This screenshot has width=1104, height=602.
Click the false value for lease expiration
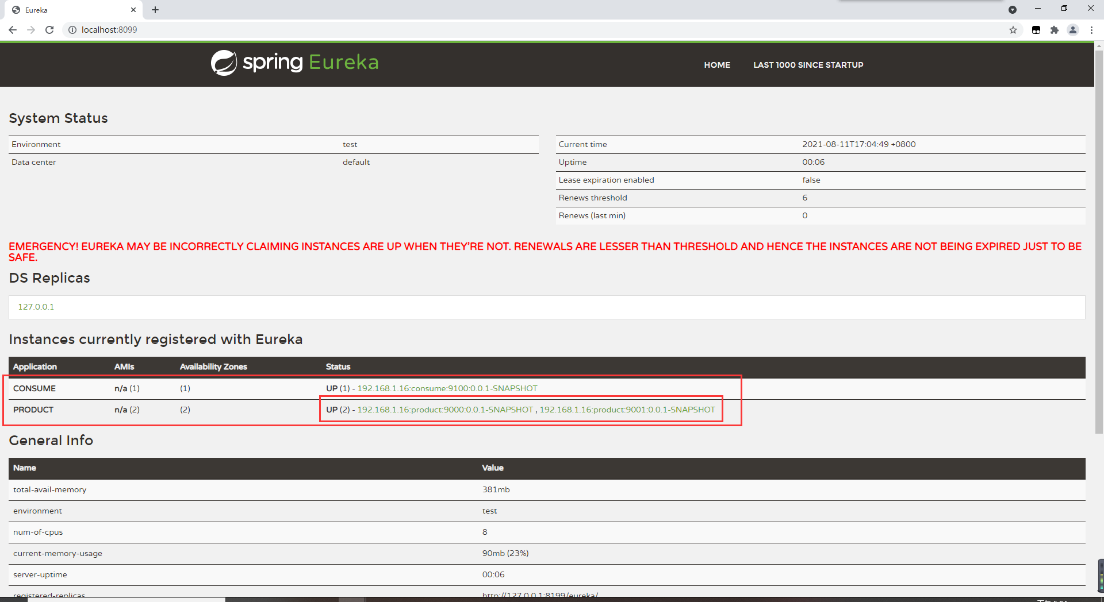[811, 180]
